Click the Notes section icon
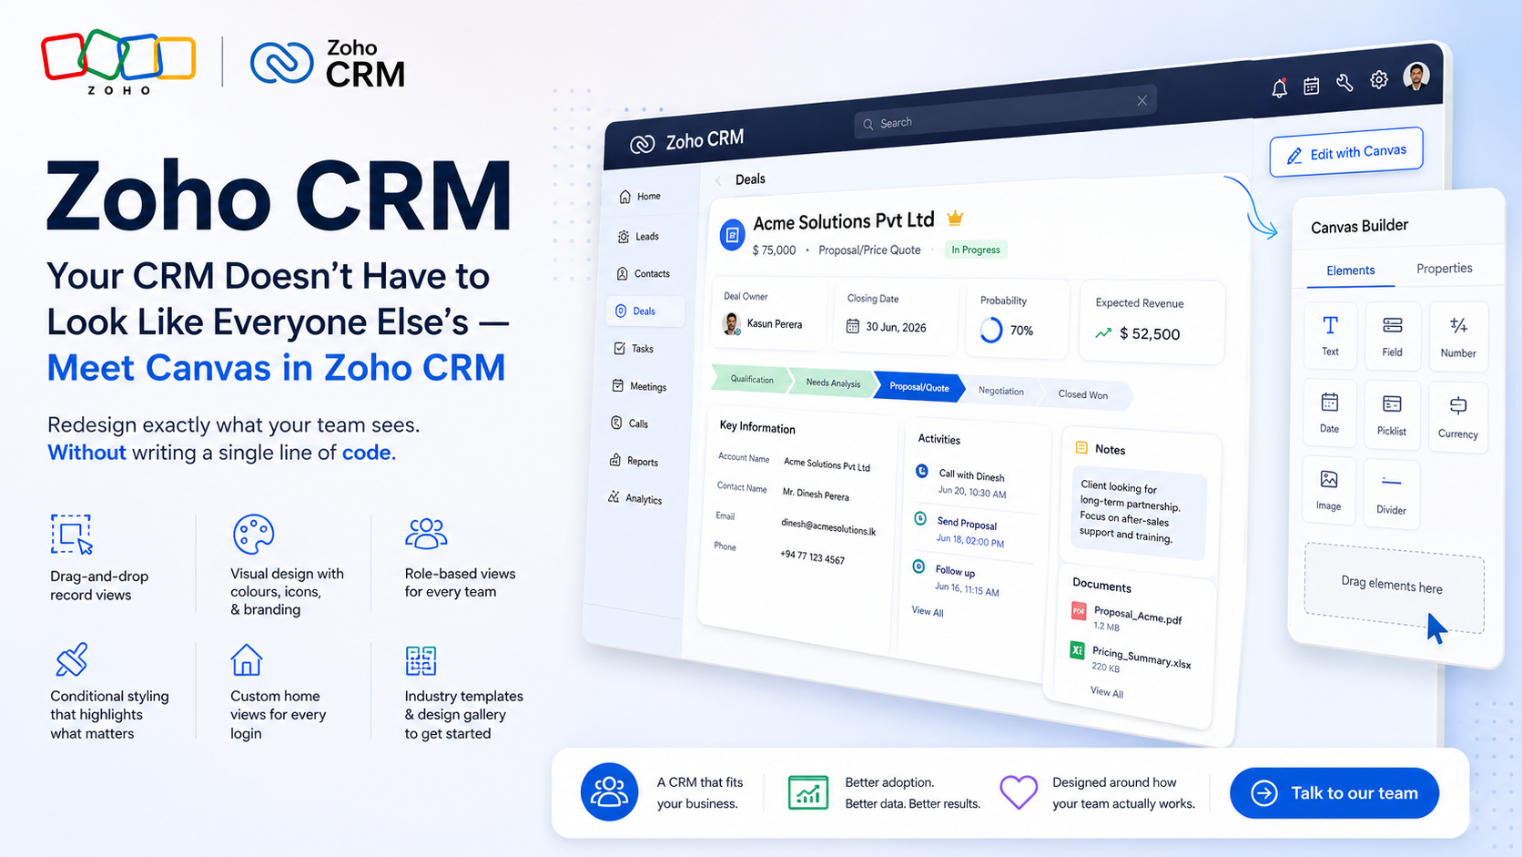 click(1081, 447)
